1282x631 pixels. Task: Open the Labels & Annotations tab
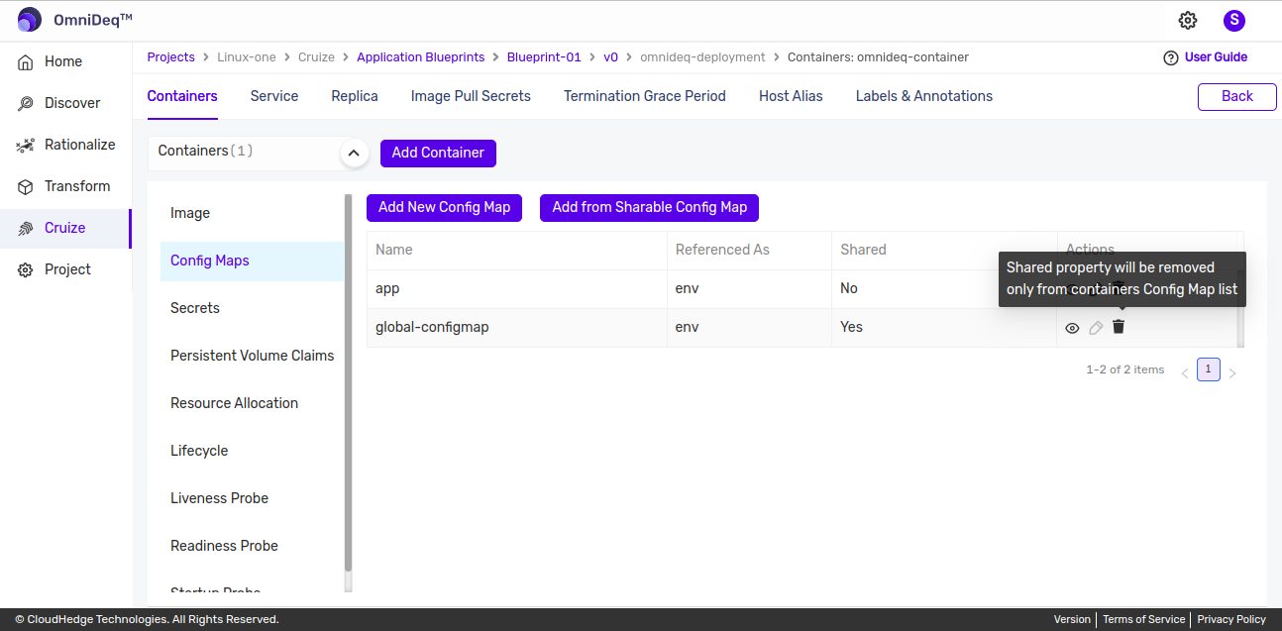pos(924,96)
